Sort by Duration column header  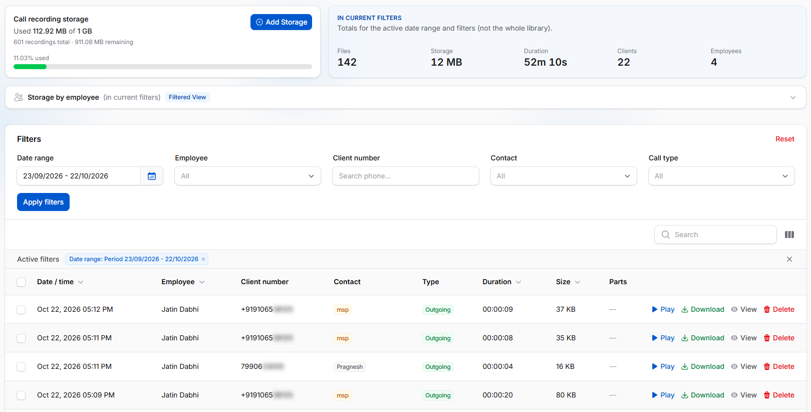(x=502, y=282)
